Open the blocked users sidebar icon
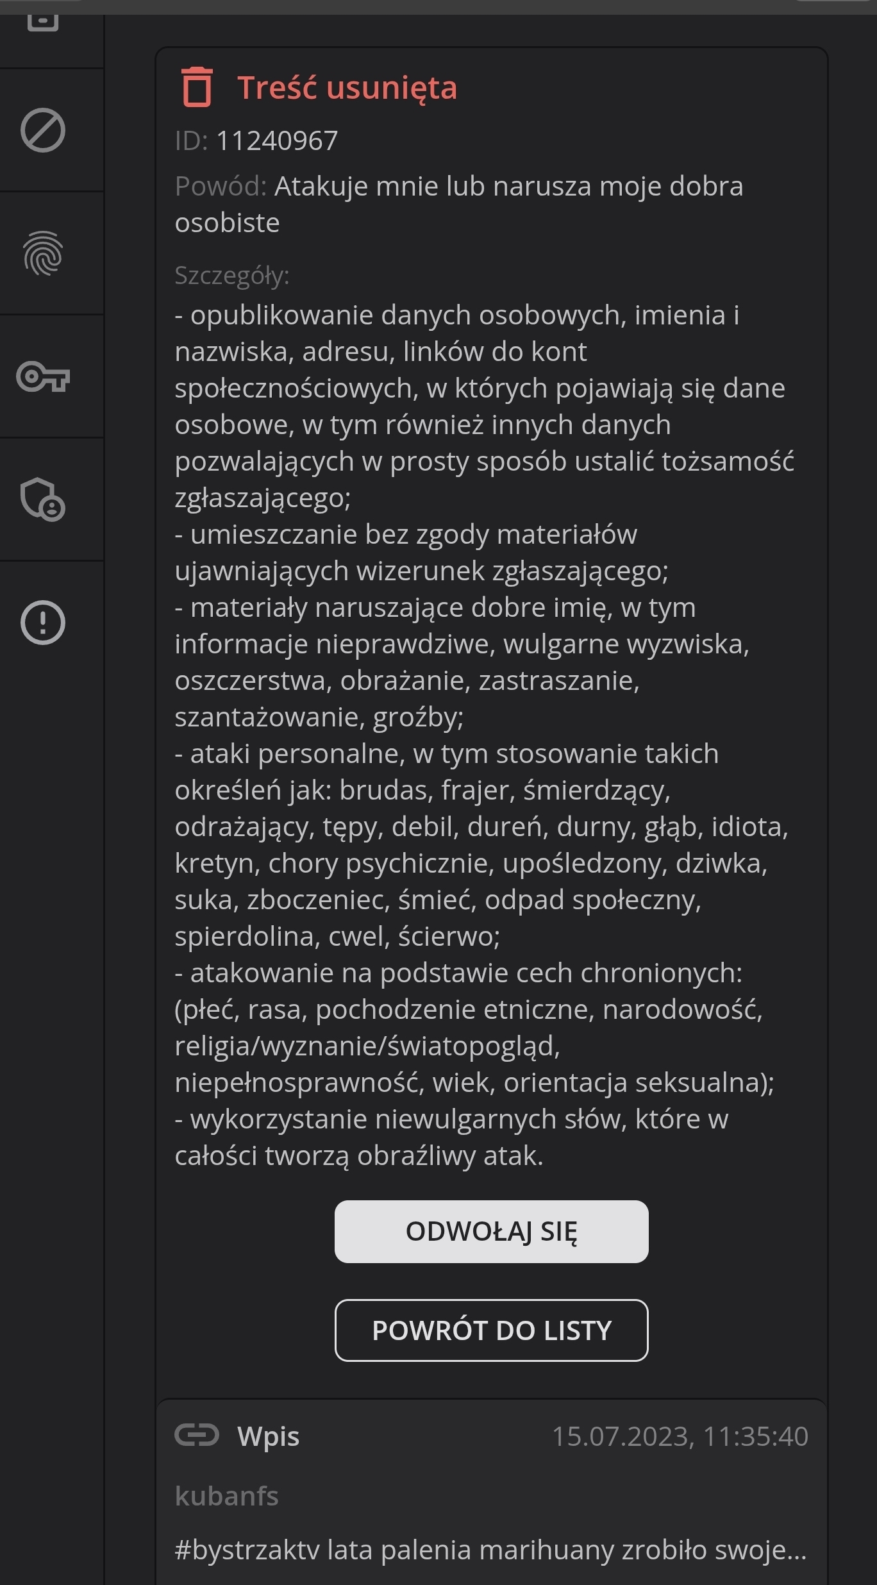 (43, 130)
